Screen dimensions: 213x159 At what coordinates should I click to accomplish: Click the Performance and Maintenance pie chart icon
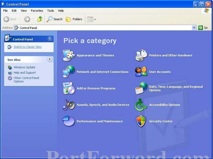point(69,121)
